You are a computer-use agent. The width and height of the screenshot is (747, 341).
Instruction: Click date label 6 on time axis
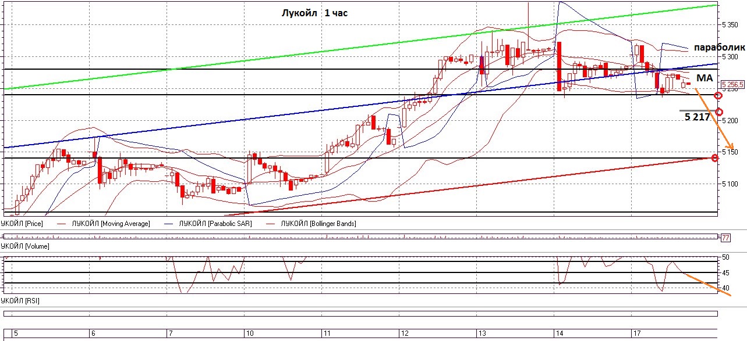(93, 333)
